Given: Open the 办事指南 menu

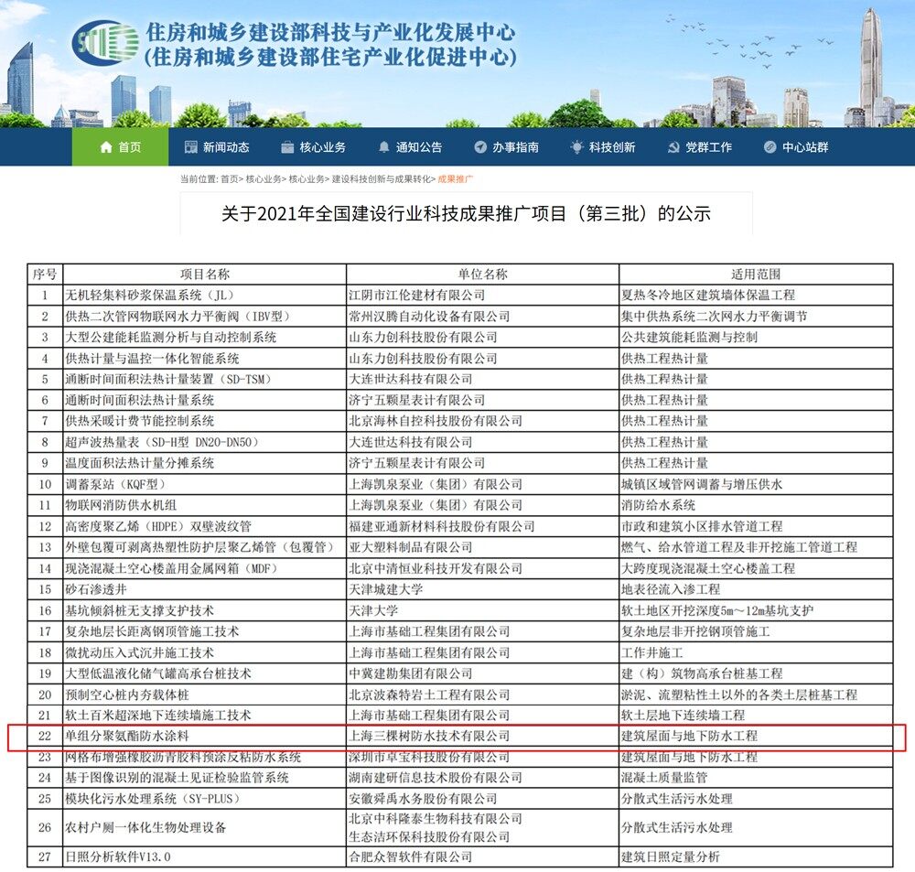Looking at the screenshot, I should pyautogui.click(x=506, y=146).
